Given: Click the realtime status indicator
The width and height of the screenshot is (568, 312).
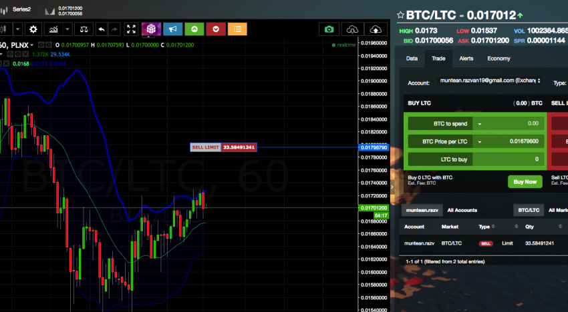Looking at the screenshot, I should [x=343, y=45].
